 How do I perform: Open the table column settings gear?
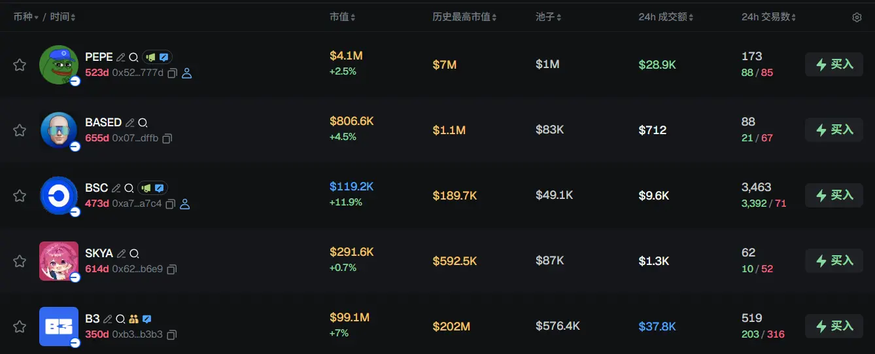[857, 18]
